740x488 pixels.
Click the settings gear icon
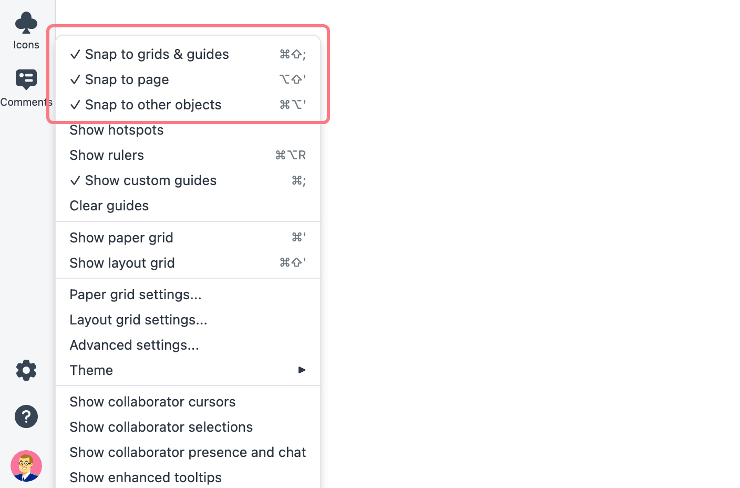(x=26, y=370)
